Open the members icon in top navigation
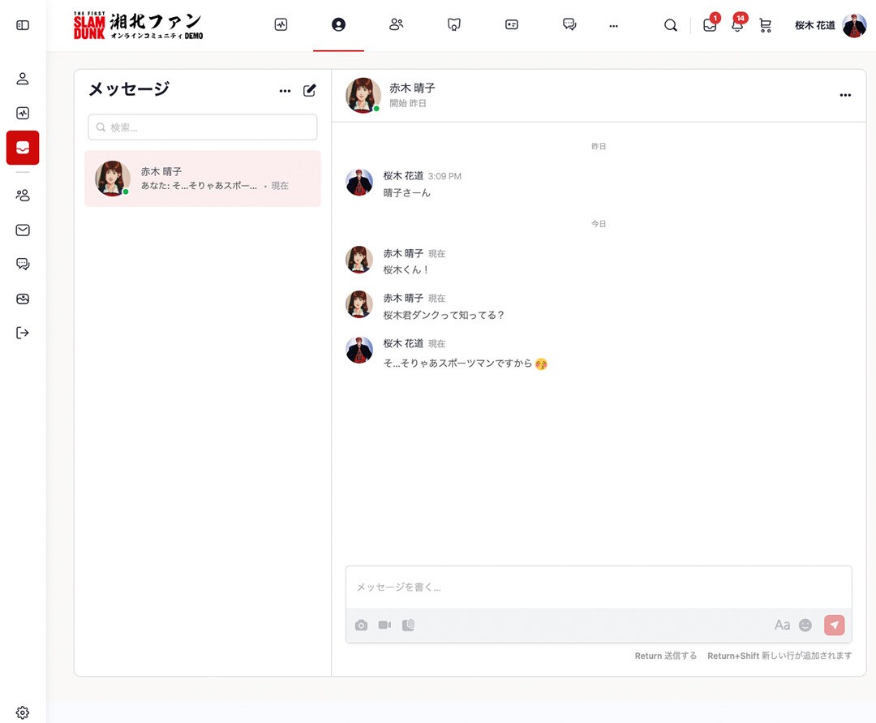 pyautogui.click(x=396, y=24)
